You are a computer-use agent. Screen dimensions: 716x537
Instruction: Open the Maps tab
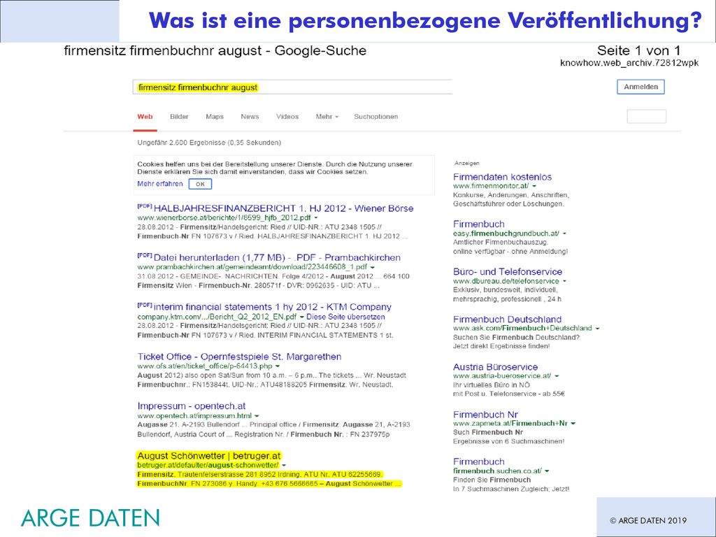coord(215,117)
